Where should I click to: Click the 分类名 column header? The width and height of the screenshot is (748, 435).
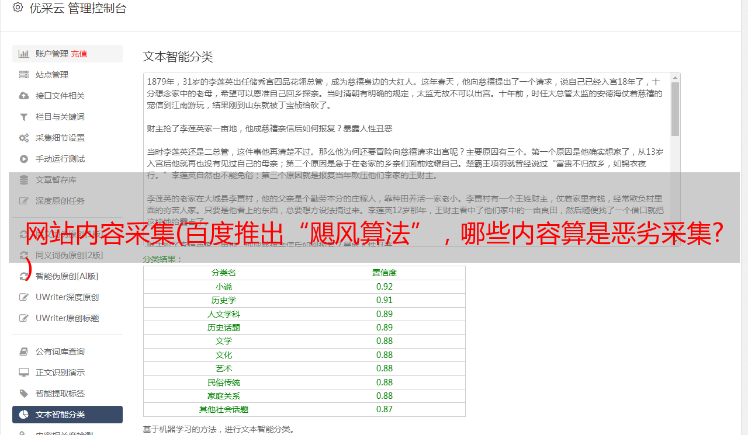pyautogui.click(x=224, y=273)
